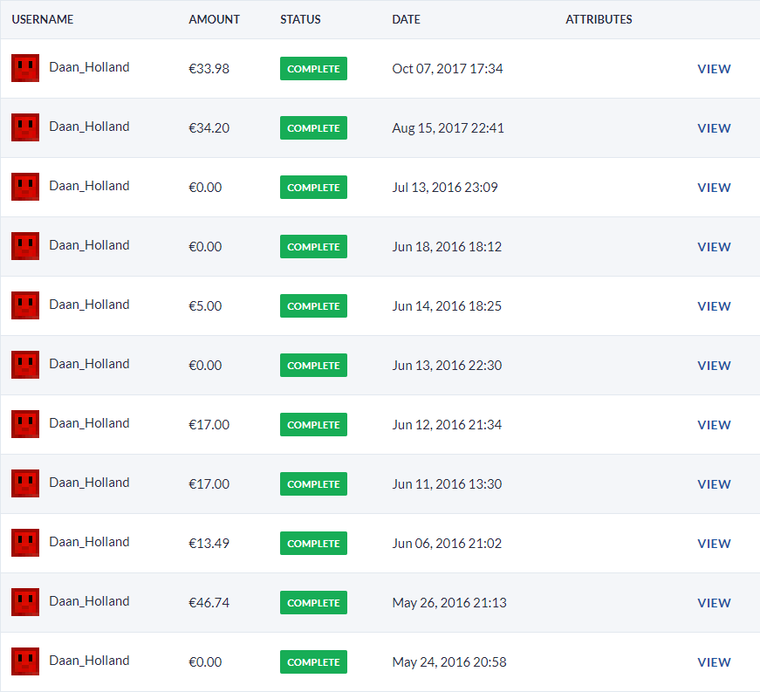Click avatar icon for May 24, 2016 payment
The width and height of the screenshot is (760, 692).
pyautogui.click(x=25, y=661)
